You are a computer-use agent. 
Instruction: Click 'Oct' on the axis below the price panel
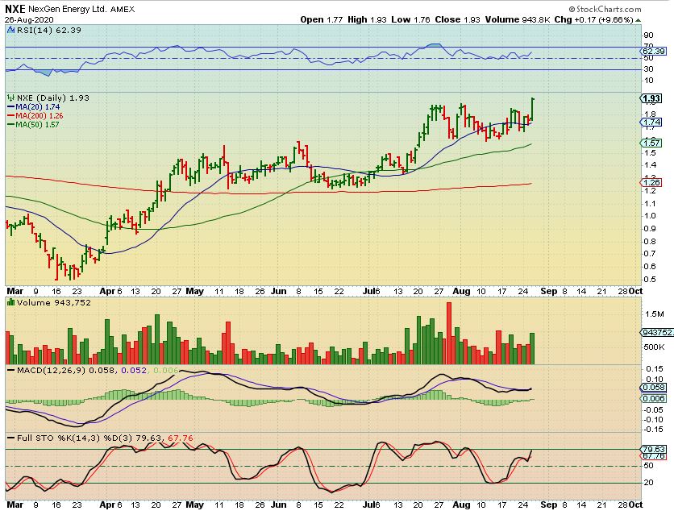point(636,291)
